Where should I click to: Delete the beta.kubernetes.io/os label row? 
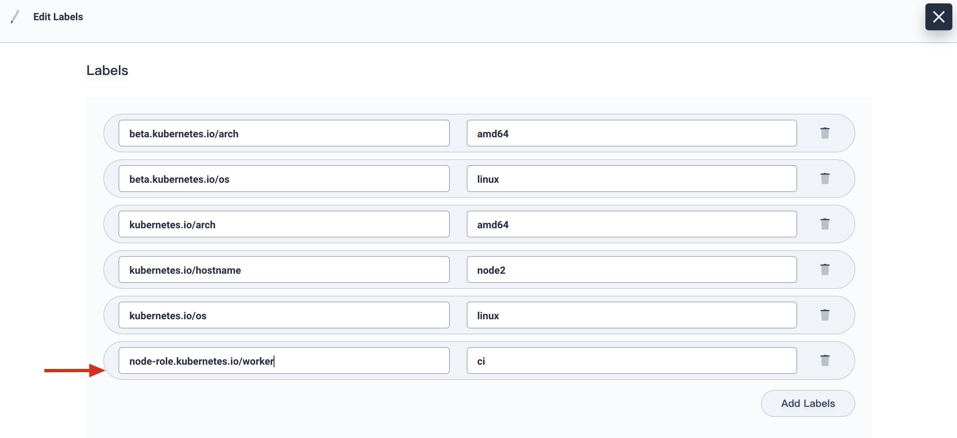(824, 179)
